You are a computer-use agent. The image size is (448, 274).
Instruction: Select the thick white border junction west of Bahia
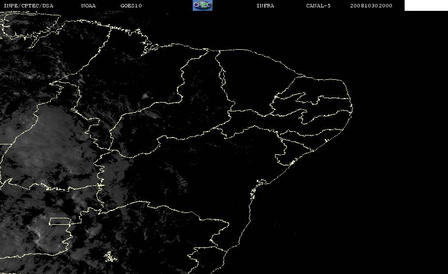tap(101, 185)
